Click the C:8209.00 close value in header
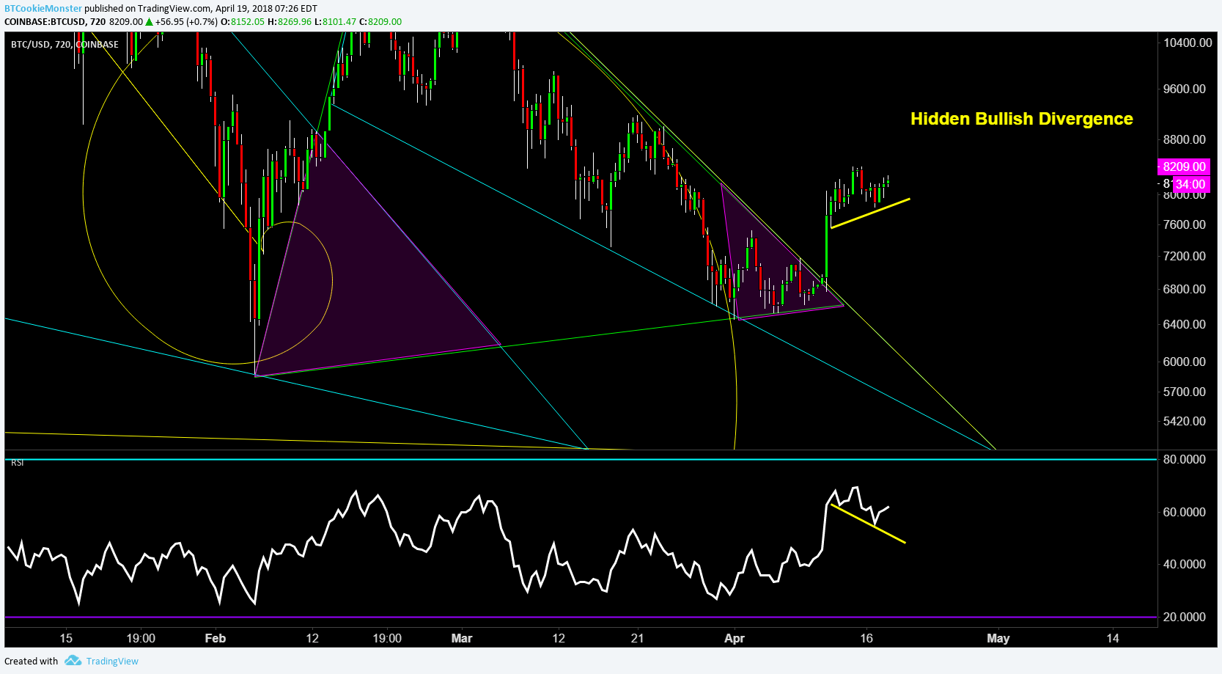This screenshot has width=1222, height=674. 380,21
